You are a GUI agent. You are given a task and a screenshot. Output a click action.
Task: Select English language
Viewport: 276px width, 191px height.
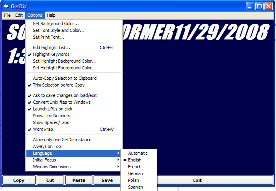pyautogui.click(x=139, y=160)
